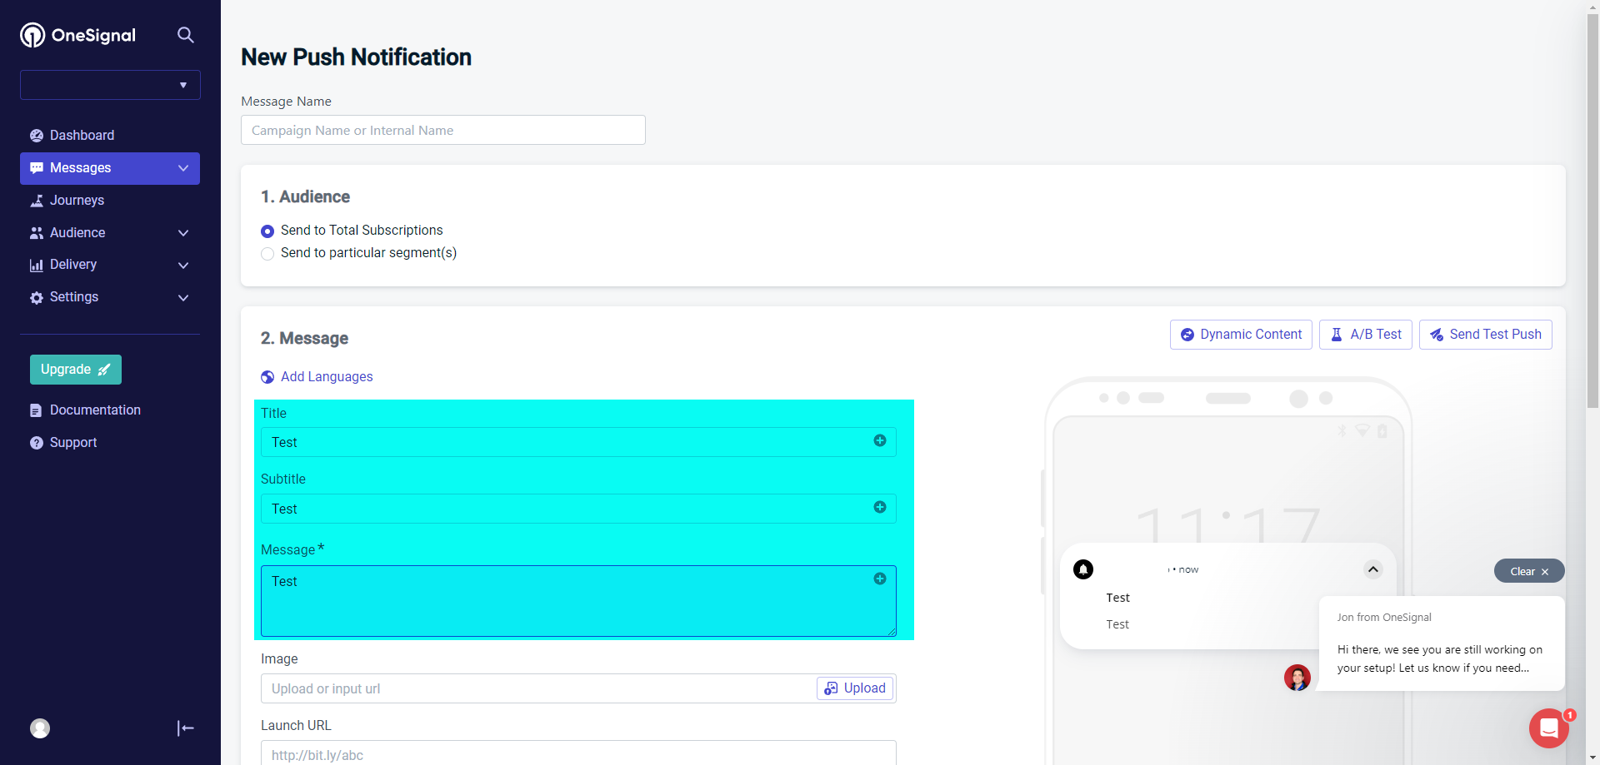Click the plus icon in Message field
This screenshot has width=1600, height=765.
(880, 579)
